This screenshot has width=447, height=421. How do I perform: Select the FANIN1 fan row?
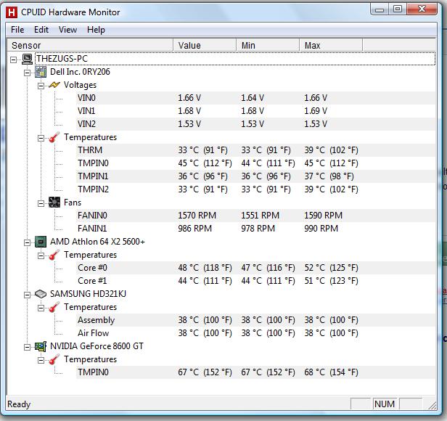[x=255, y=229]
